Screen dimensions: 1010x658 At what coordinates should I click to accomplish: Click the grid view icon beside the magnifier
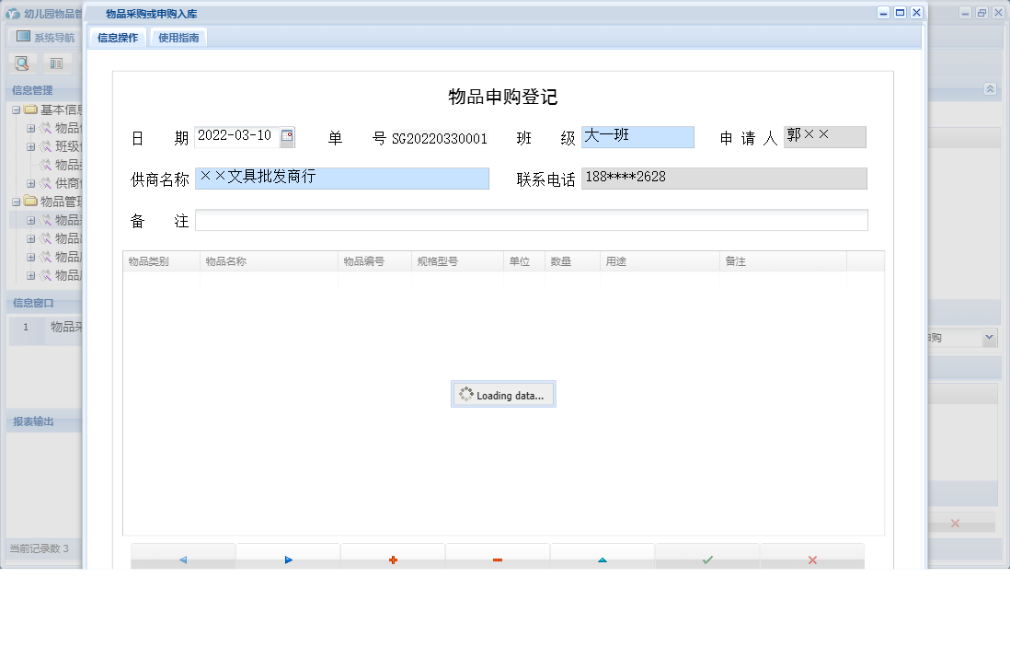[56, 63]
